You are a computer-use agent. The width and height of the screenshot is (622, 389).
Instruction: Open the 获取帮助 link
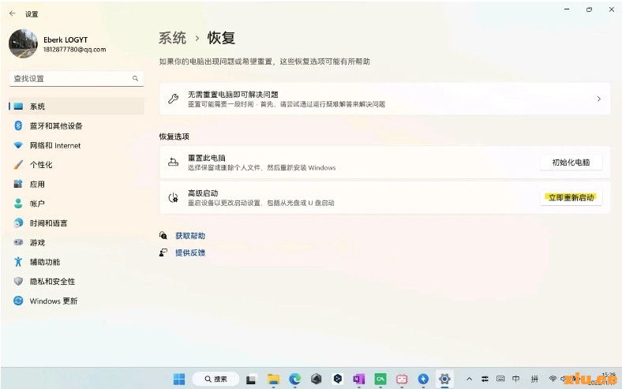click(x=189, y=236)
